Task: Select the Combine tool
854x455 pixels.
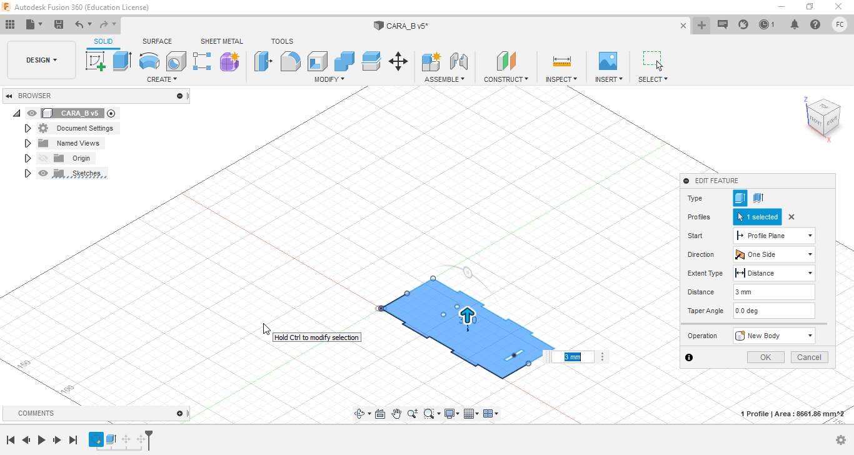Action: (344, 61)
